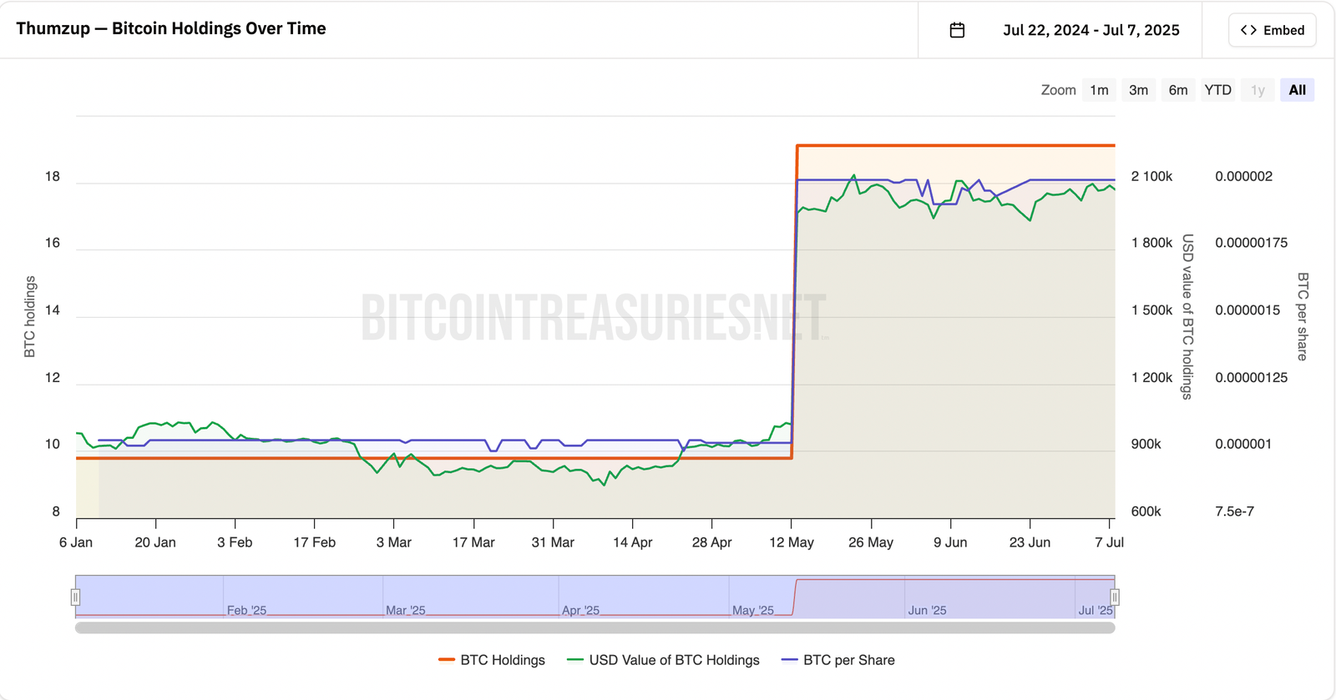Click the code brackets icon beside Embed
The width and height of the screenshot is (1336, 700).
[1249, 29]
